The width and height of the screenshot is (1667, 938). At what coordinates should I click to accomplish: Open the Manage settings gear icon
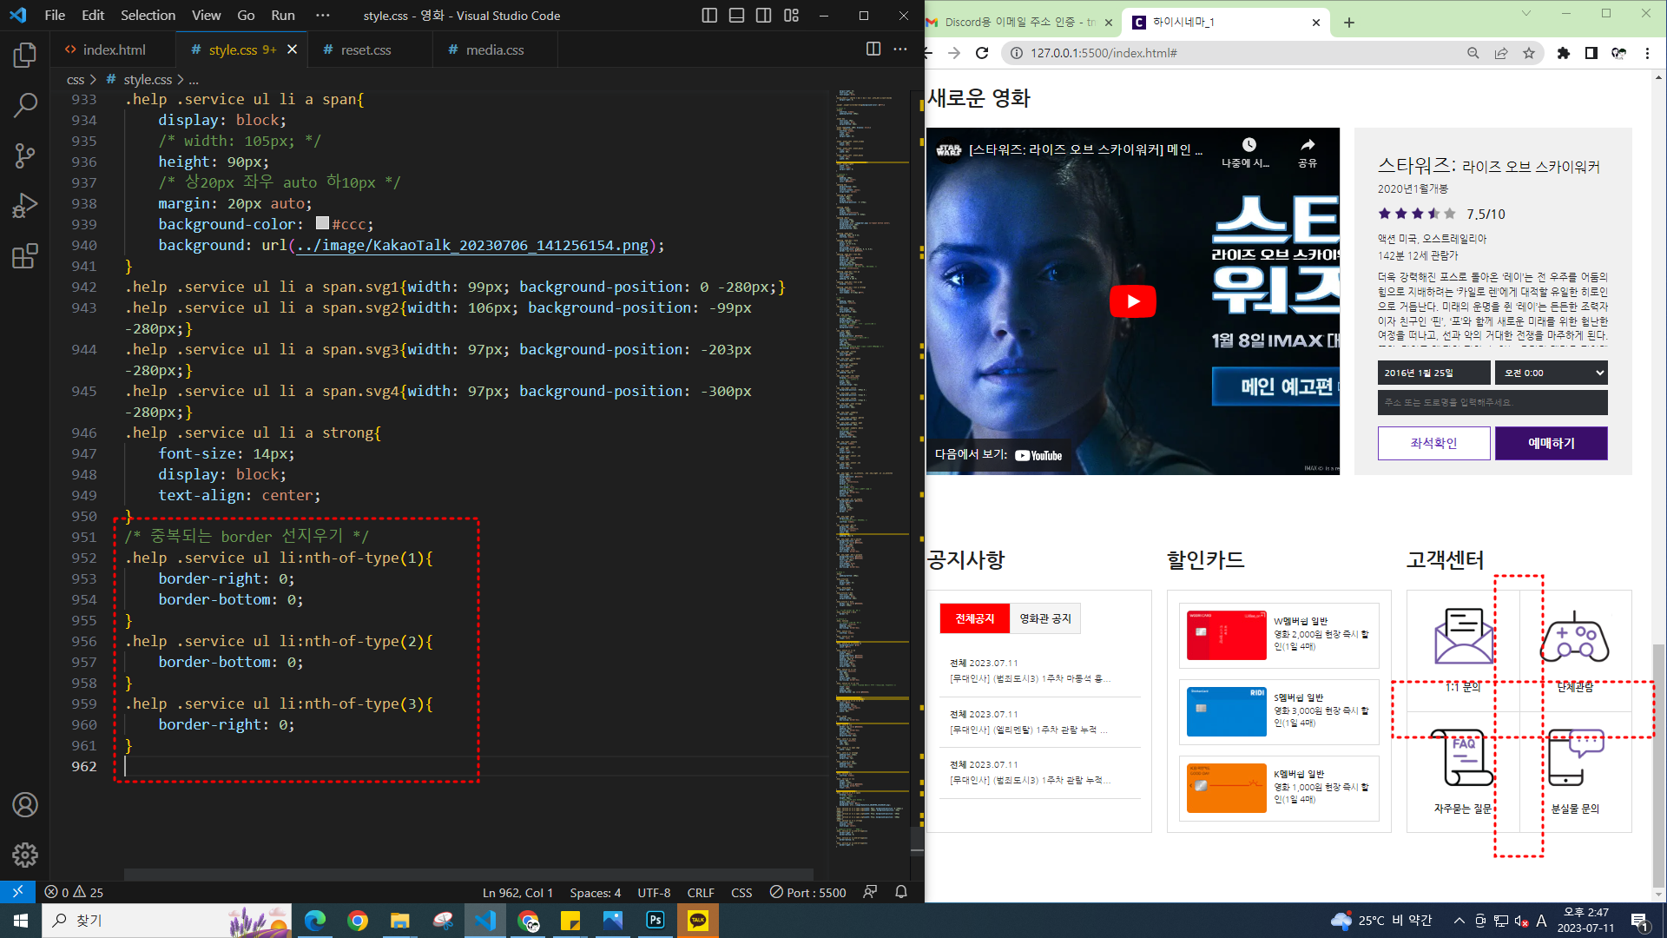click(24, 855)
